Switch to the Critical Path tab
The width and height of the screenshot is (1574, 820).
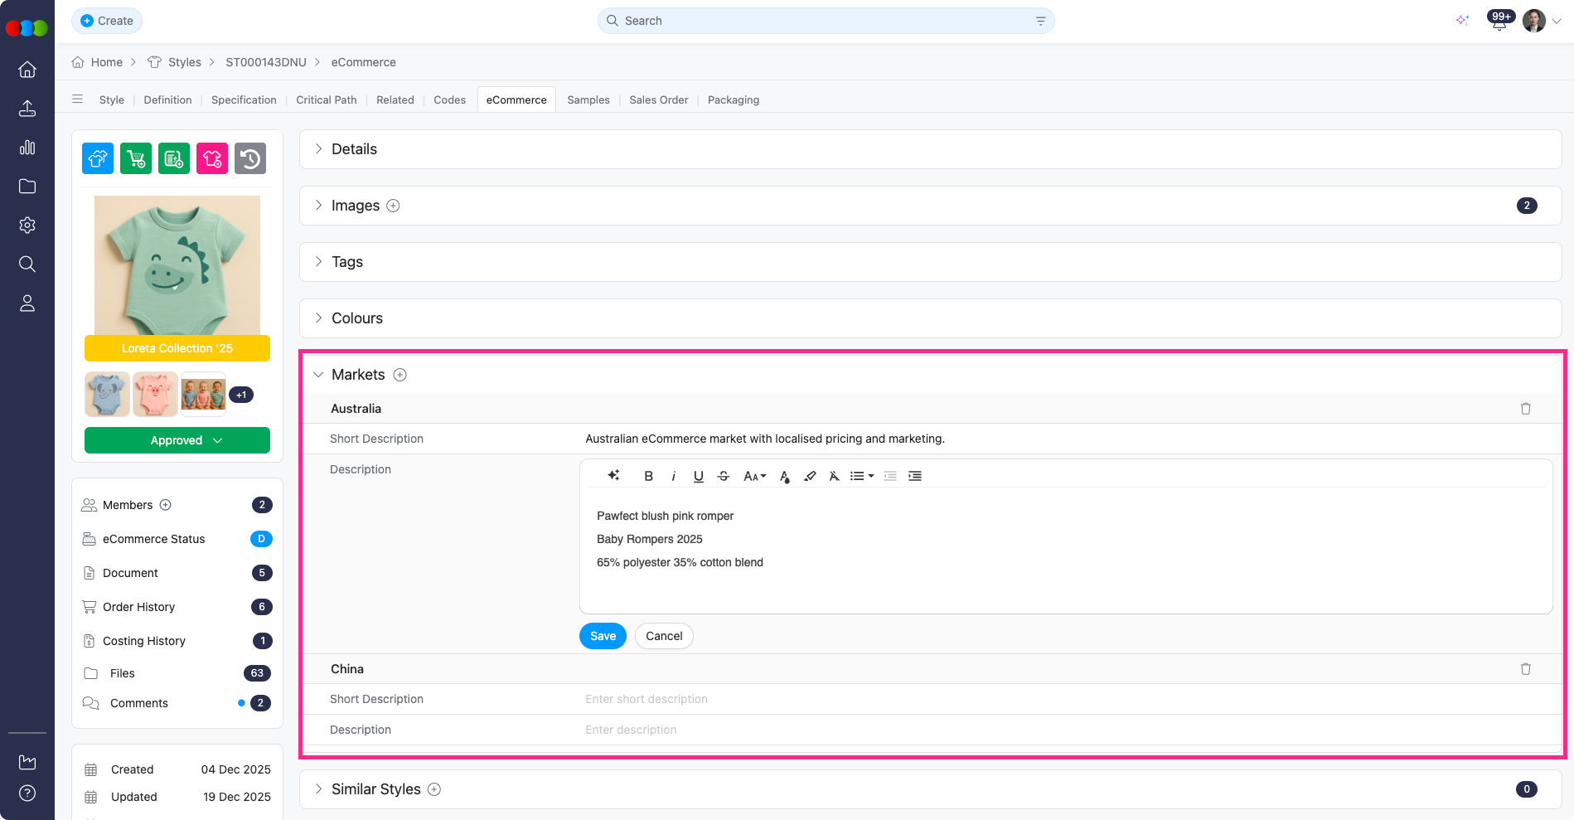coord(326,99)
